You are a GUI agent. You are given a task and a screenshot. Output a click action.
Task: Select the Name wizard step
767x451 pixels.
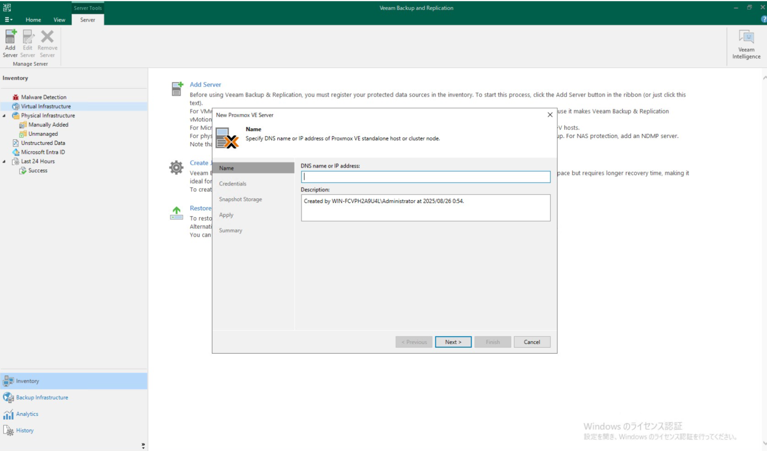(x=254, y=168)
